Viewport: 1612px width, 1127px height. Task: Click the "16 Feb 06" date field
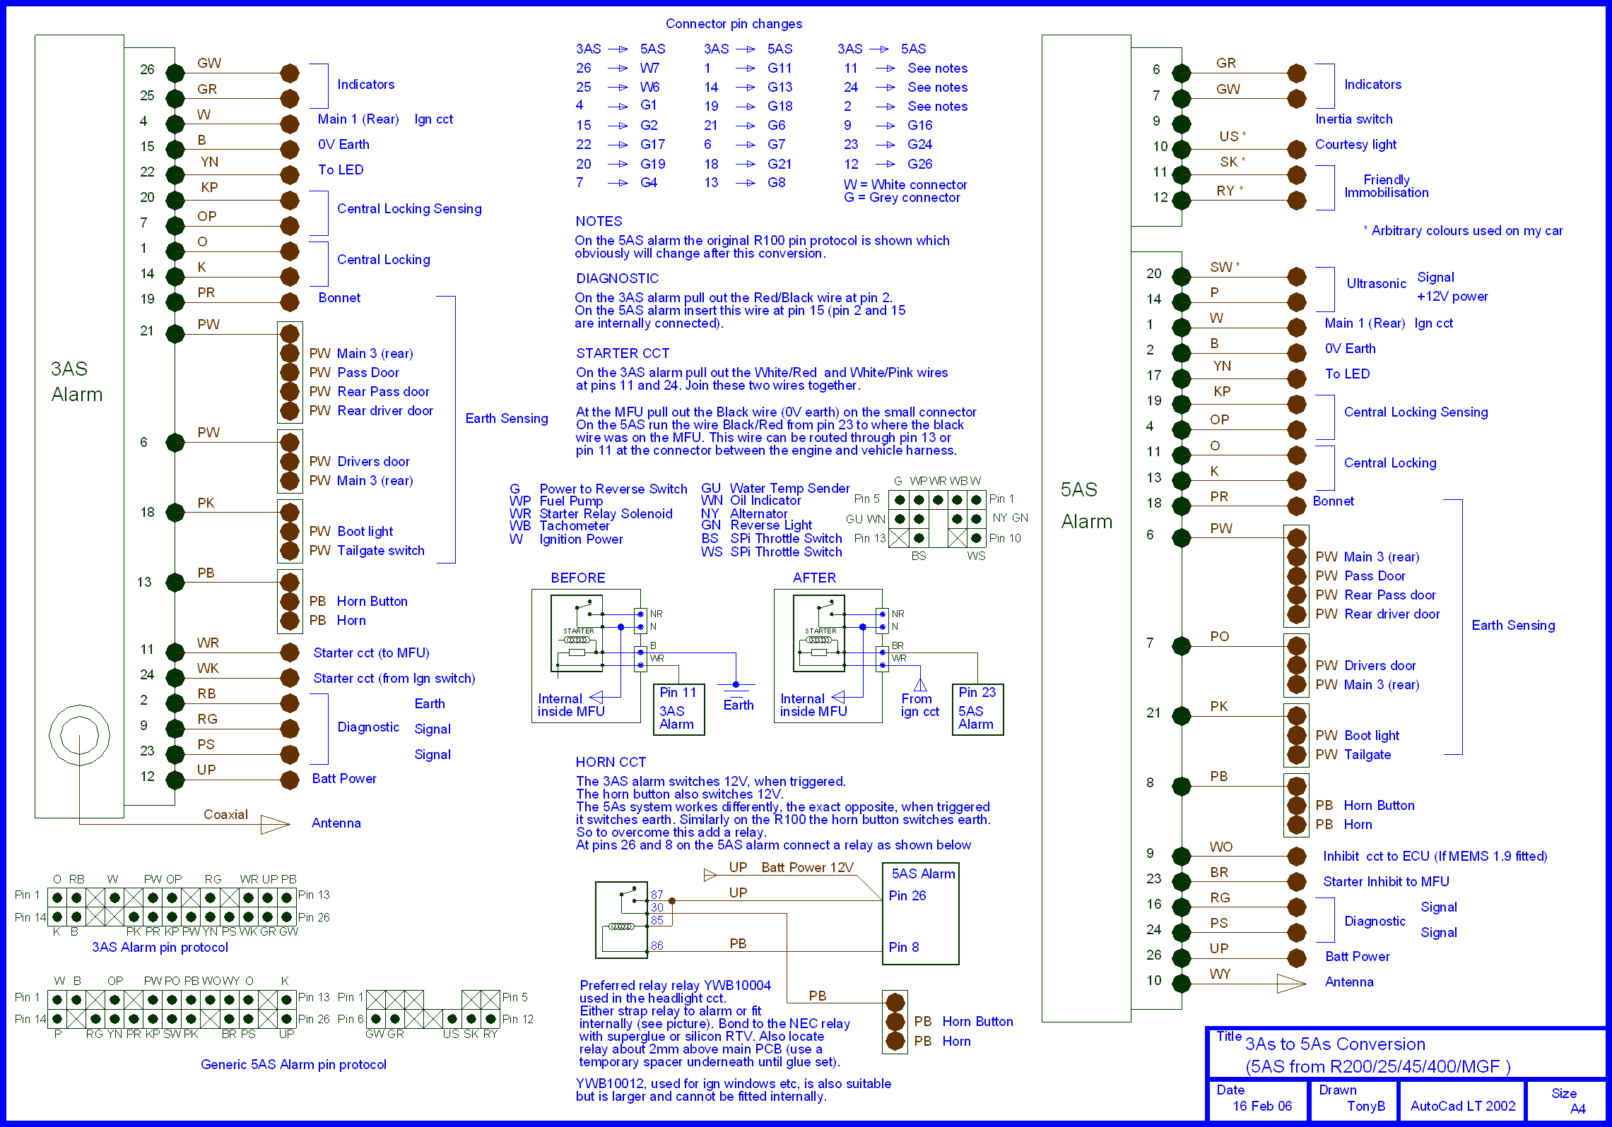click(1262, 1107)
